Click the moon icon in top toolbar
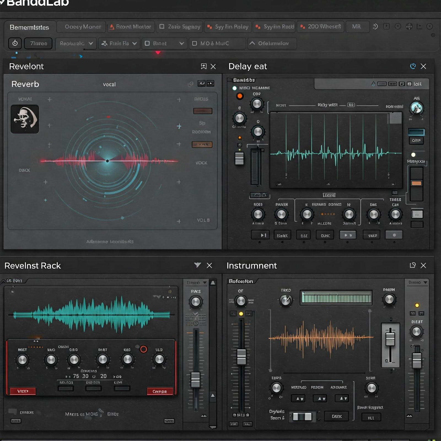This screenshot has height=441, width=441. coord(375,26)
